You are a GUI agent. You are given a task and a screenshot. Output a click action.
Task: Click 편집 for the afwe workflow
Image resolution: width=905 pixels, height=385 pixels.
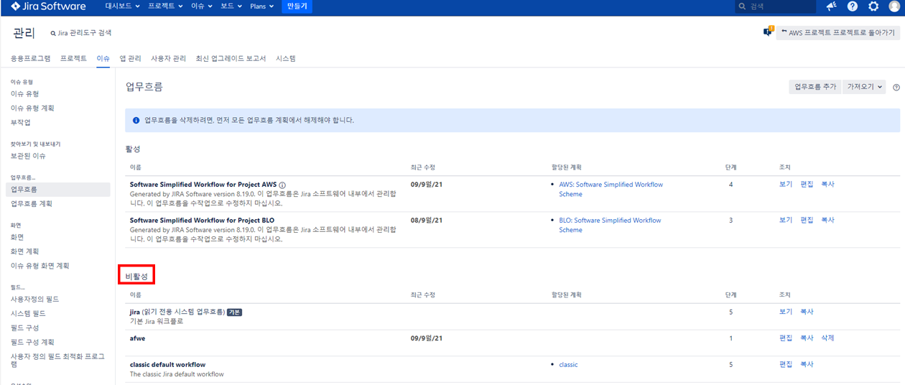click(x=786, y=338)
